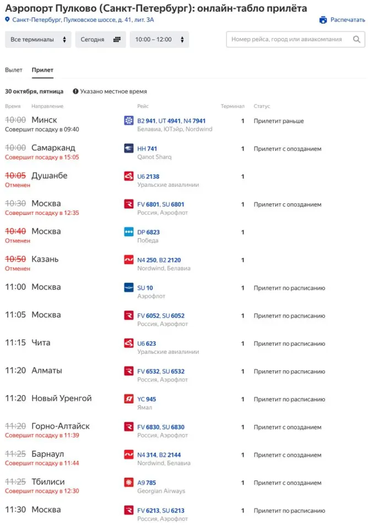The image size is (368, 529).
Task: Click the Nordwind logo for Казань flight
Action: pos(129,260)
